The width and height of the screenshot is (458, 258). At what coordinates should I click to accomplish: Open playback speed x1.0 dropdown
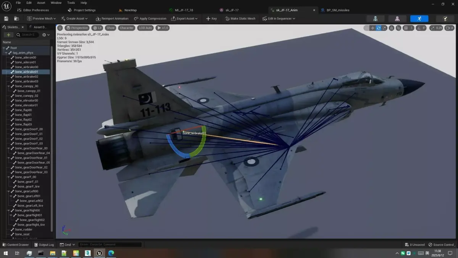click(x=163, y=28)
